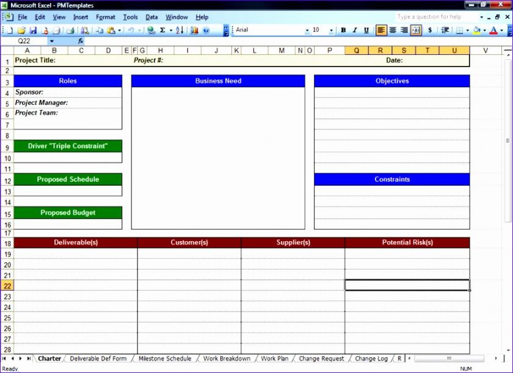Open Print Preview

click(85, 31)
